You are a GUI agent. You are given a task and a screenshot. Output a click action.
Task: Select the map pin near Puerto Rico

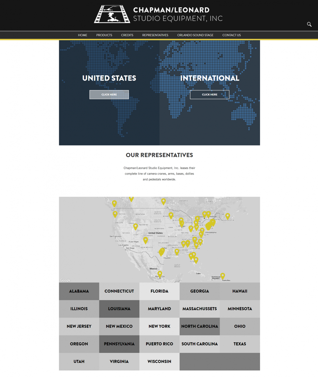click(x=223, y=276)
